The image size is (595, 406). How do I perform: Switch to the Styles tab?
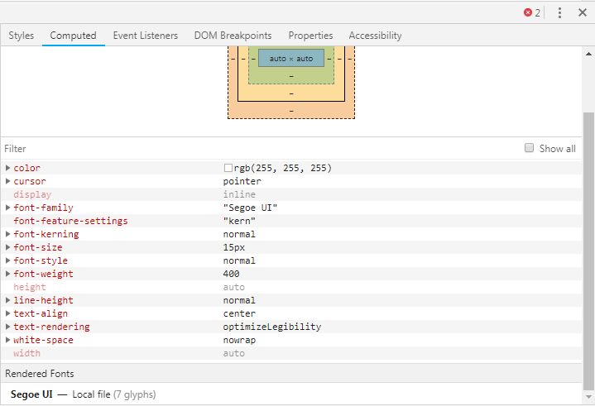21,36
